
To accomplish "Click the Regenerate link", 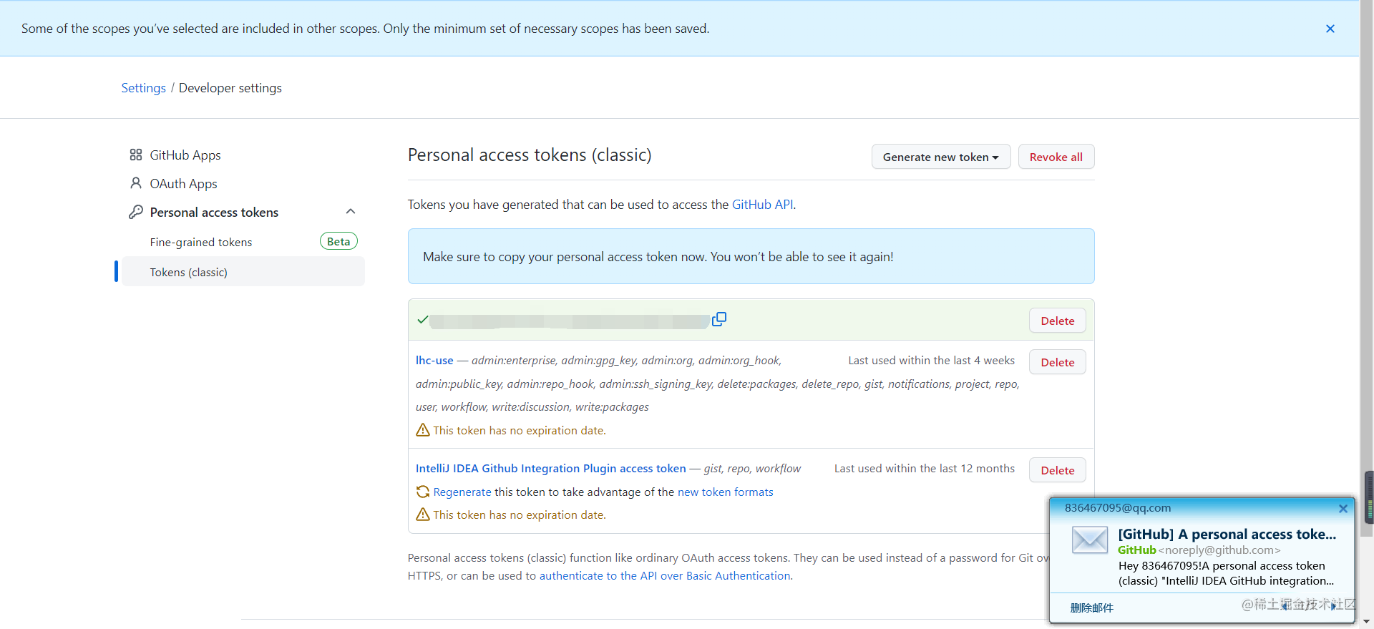I will tap(462, 492).
